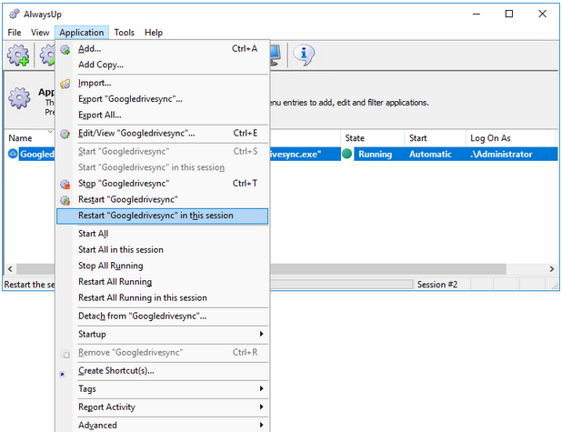Viewport: 562px width, 432px height.
Task: Open the File menu
Action: [x=15, y=33]
